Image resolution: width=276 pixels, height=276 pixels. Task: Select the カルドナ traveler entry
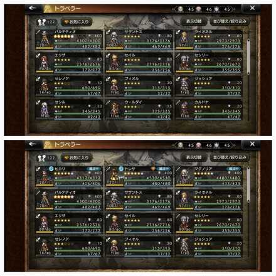[x=209, y=110]
